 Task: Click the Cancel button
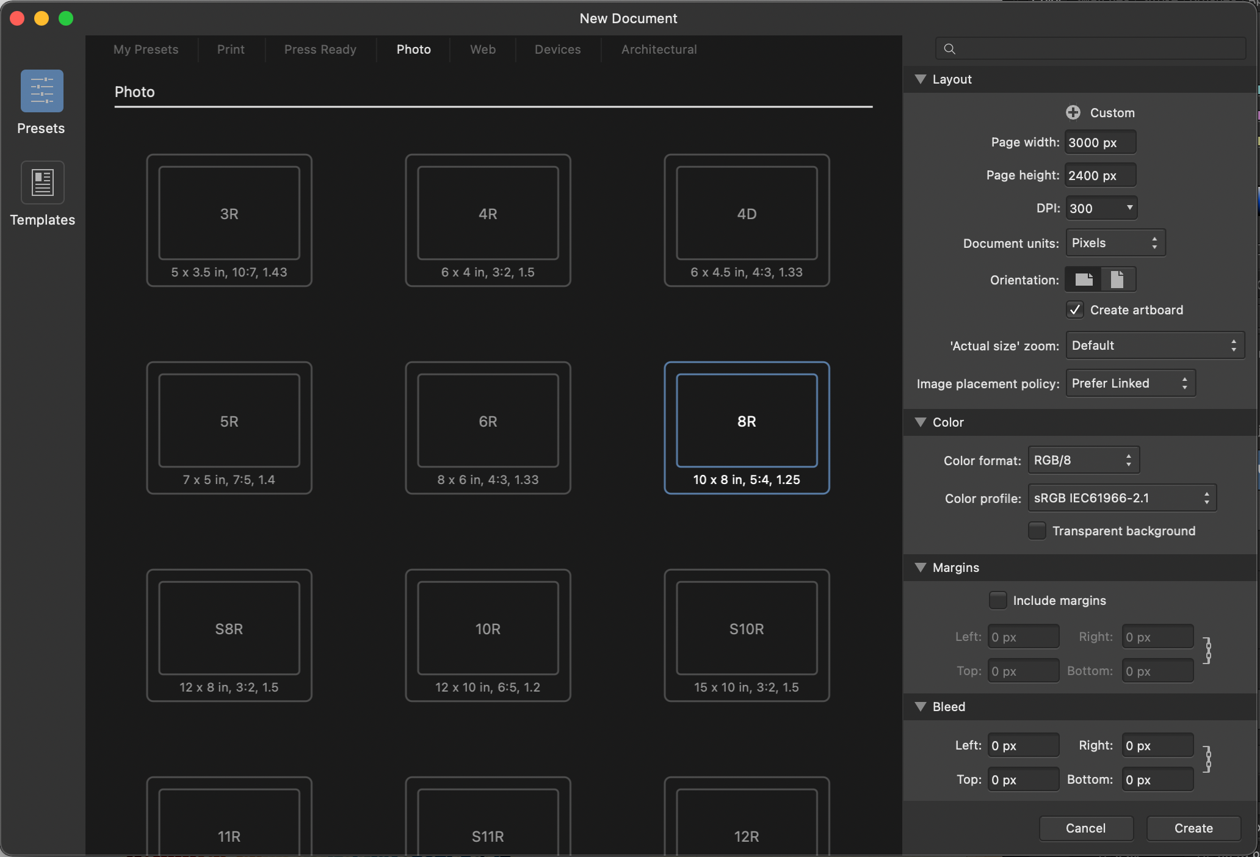click(x=1085, y=828)
